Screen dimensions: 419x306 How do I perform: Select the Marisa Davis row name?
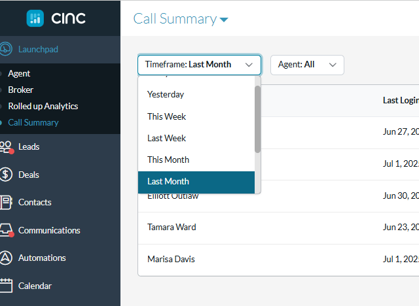[x=171, y=259]
